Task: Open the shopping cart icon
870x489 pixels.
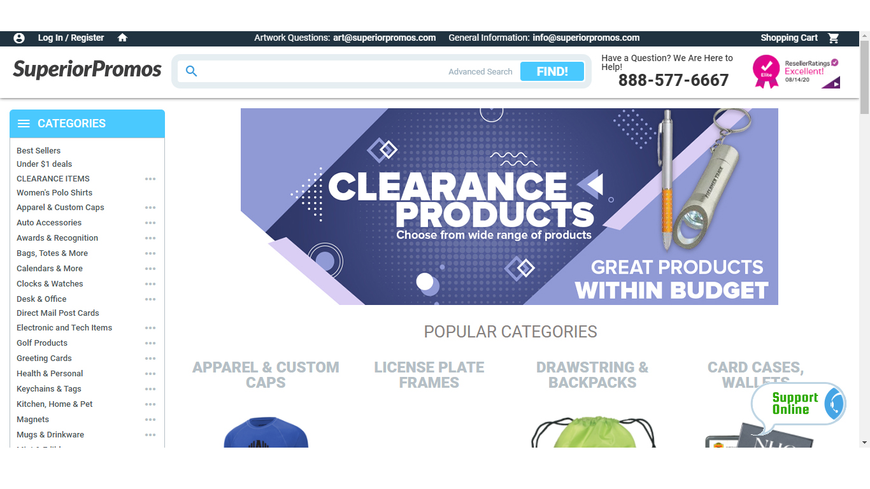Action: (x=833, y=38)
